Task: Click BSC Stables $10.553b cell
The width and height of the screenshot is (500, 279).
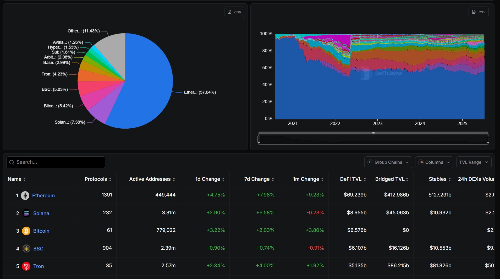Action: click(440, 248)
